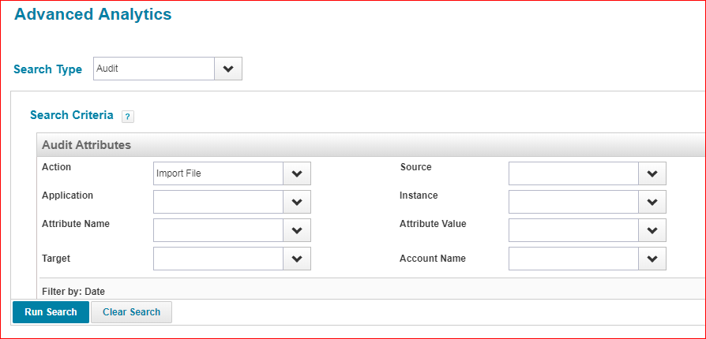Click the Target input field
Image resolution: width=706 pixels, height=339 pixels.
point(218,259)
